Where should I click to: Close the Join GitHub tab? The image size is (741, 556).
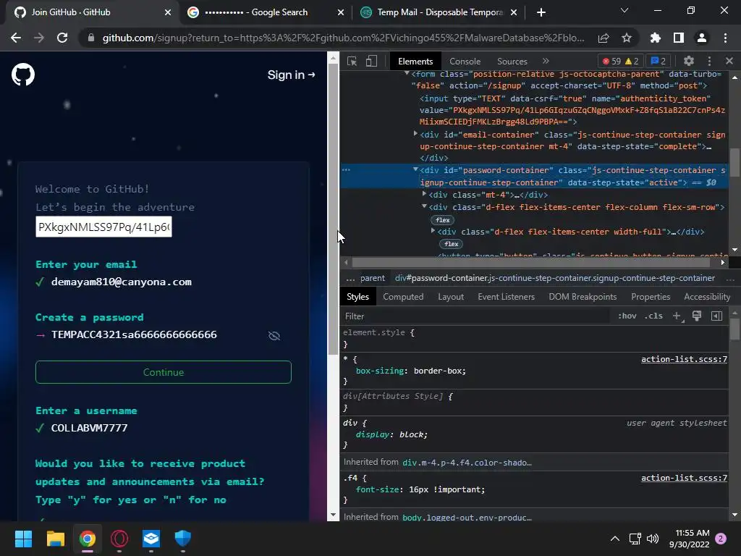pyautogui.click(x=168, y=12)
